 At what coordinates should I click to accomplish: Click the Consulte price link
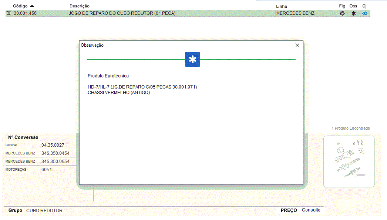pyautogui.click(x=311, y=210)
